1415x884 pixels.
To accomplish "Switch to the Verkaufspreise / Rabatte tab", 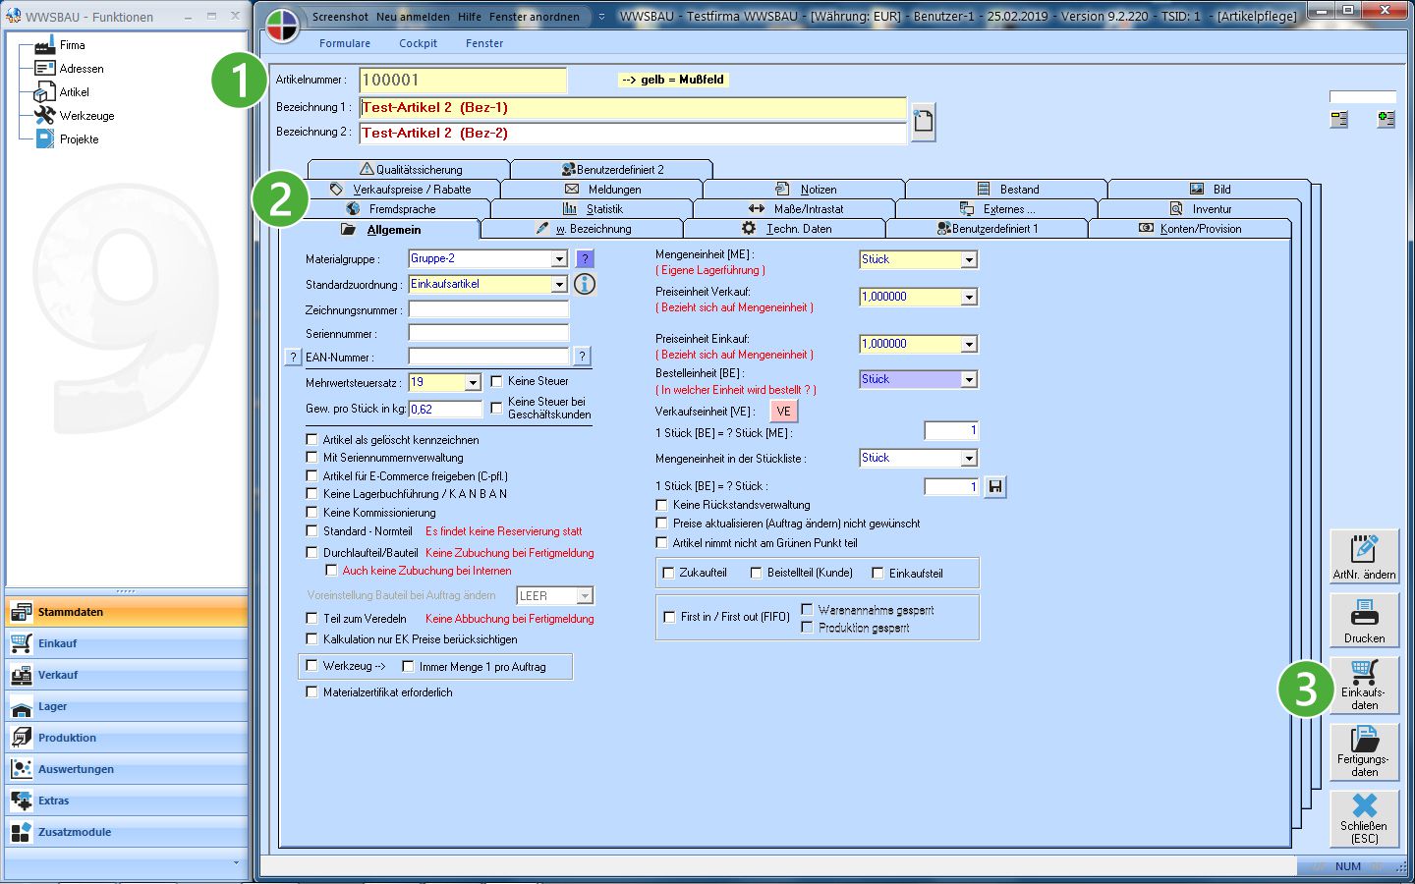I will click(401, 190).
